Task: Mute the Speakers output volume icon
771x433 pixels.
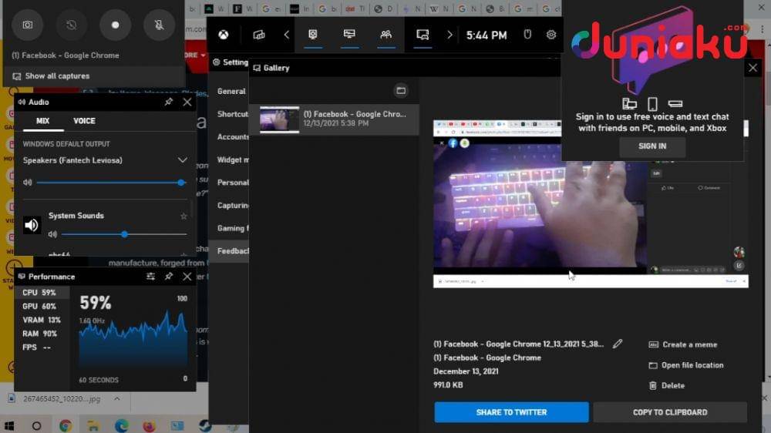Action: point(28,183)
